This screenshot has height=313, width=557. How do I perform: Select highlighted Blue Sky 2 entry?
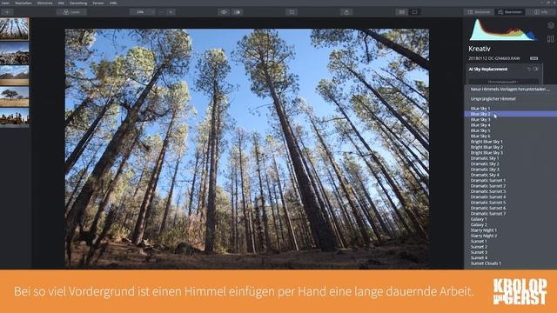coord(511,114)
